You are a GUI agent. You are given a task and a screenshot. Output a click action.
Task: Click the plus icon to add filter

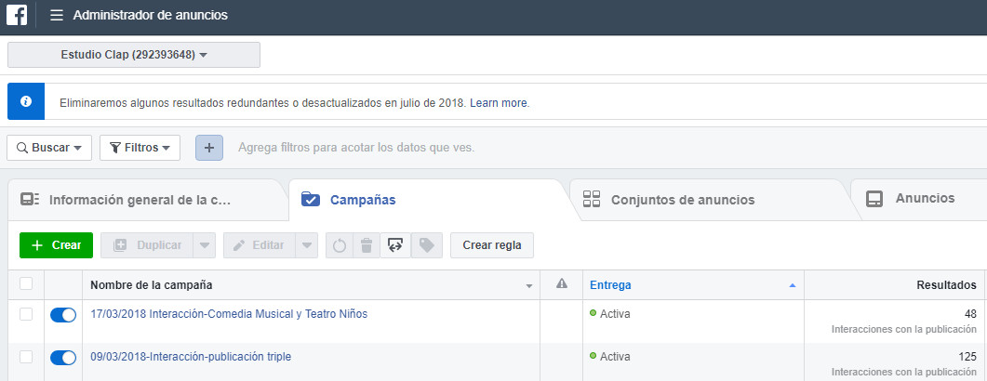click(208, 148)
